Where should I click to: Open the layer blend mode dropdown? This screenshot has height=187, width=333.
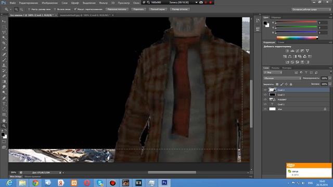[x=282, y=78]
